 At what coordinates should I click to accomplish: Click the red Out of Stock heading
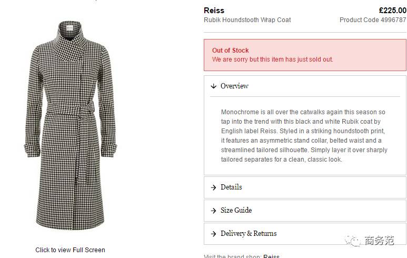[x=230, y=51]
